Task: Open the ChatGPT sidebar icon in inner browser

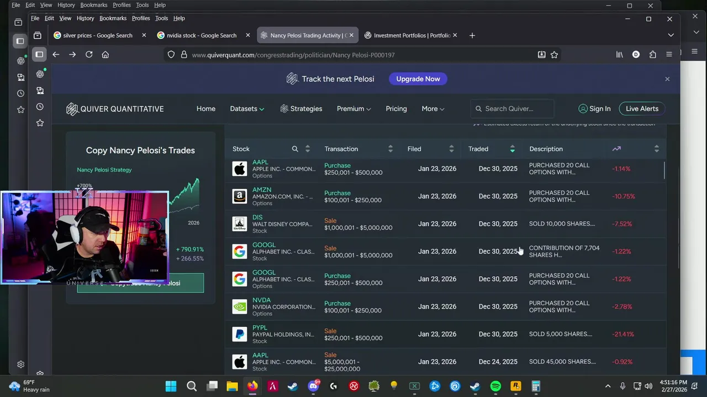Action: 40,74
